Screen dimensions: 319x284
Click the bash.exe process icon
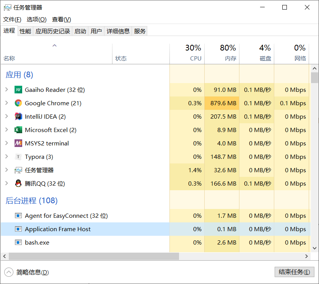18,242
